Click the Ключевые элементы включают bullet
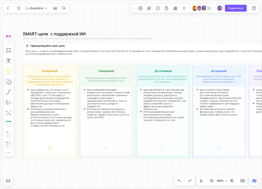This screenshot has height=189, width=262. (51, 117)
